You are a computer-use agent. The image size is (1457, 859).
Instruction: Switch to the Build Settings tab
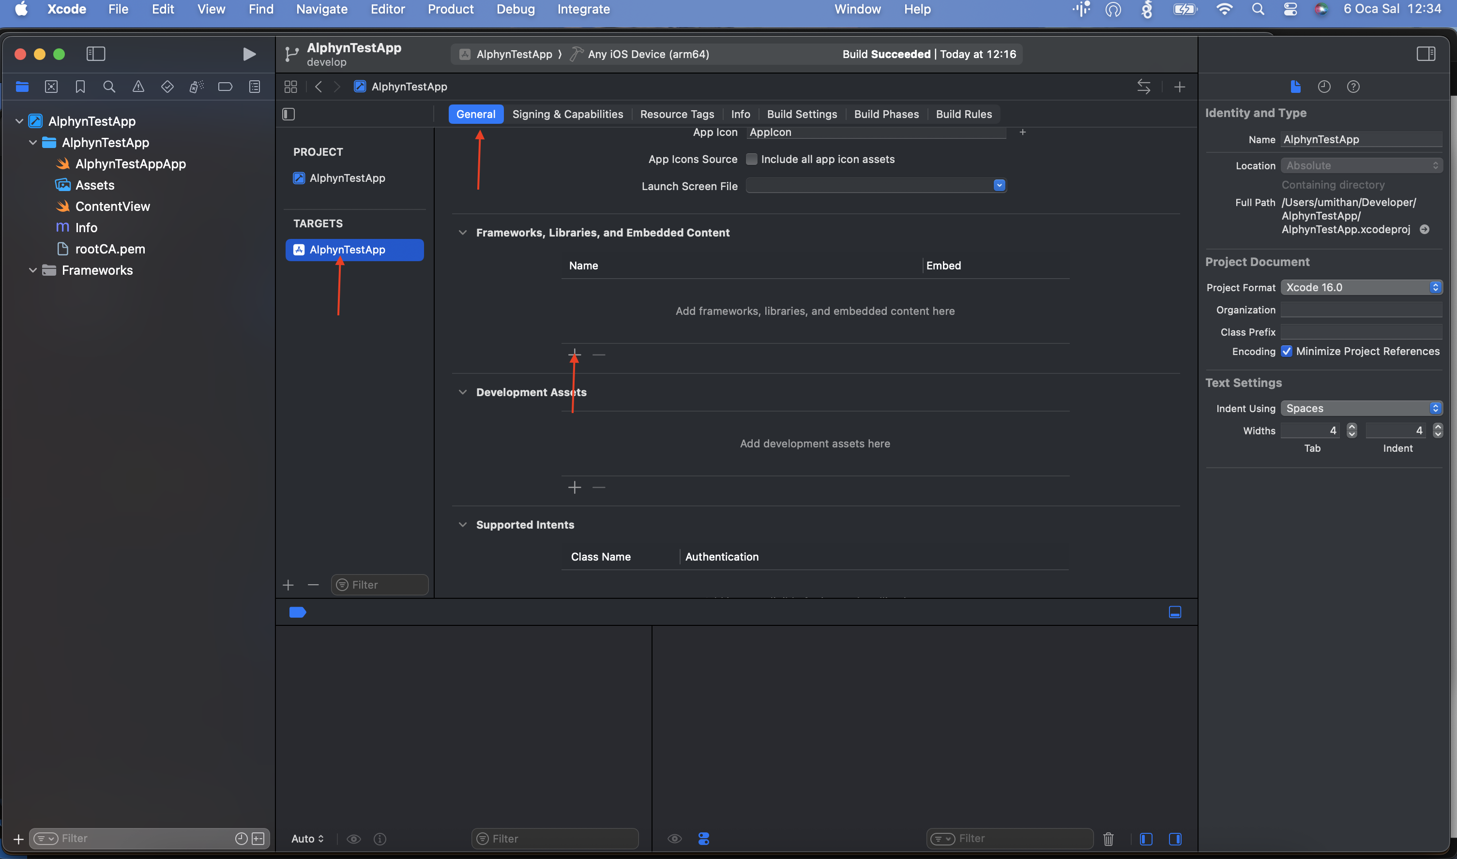click(802, 114)
